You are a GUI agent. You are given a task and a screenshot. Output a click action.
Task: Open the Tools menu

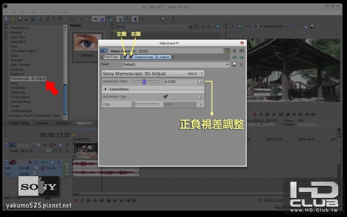(44, 12)
